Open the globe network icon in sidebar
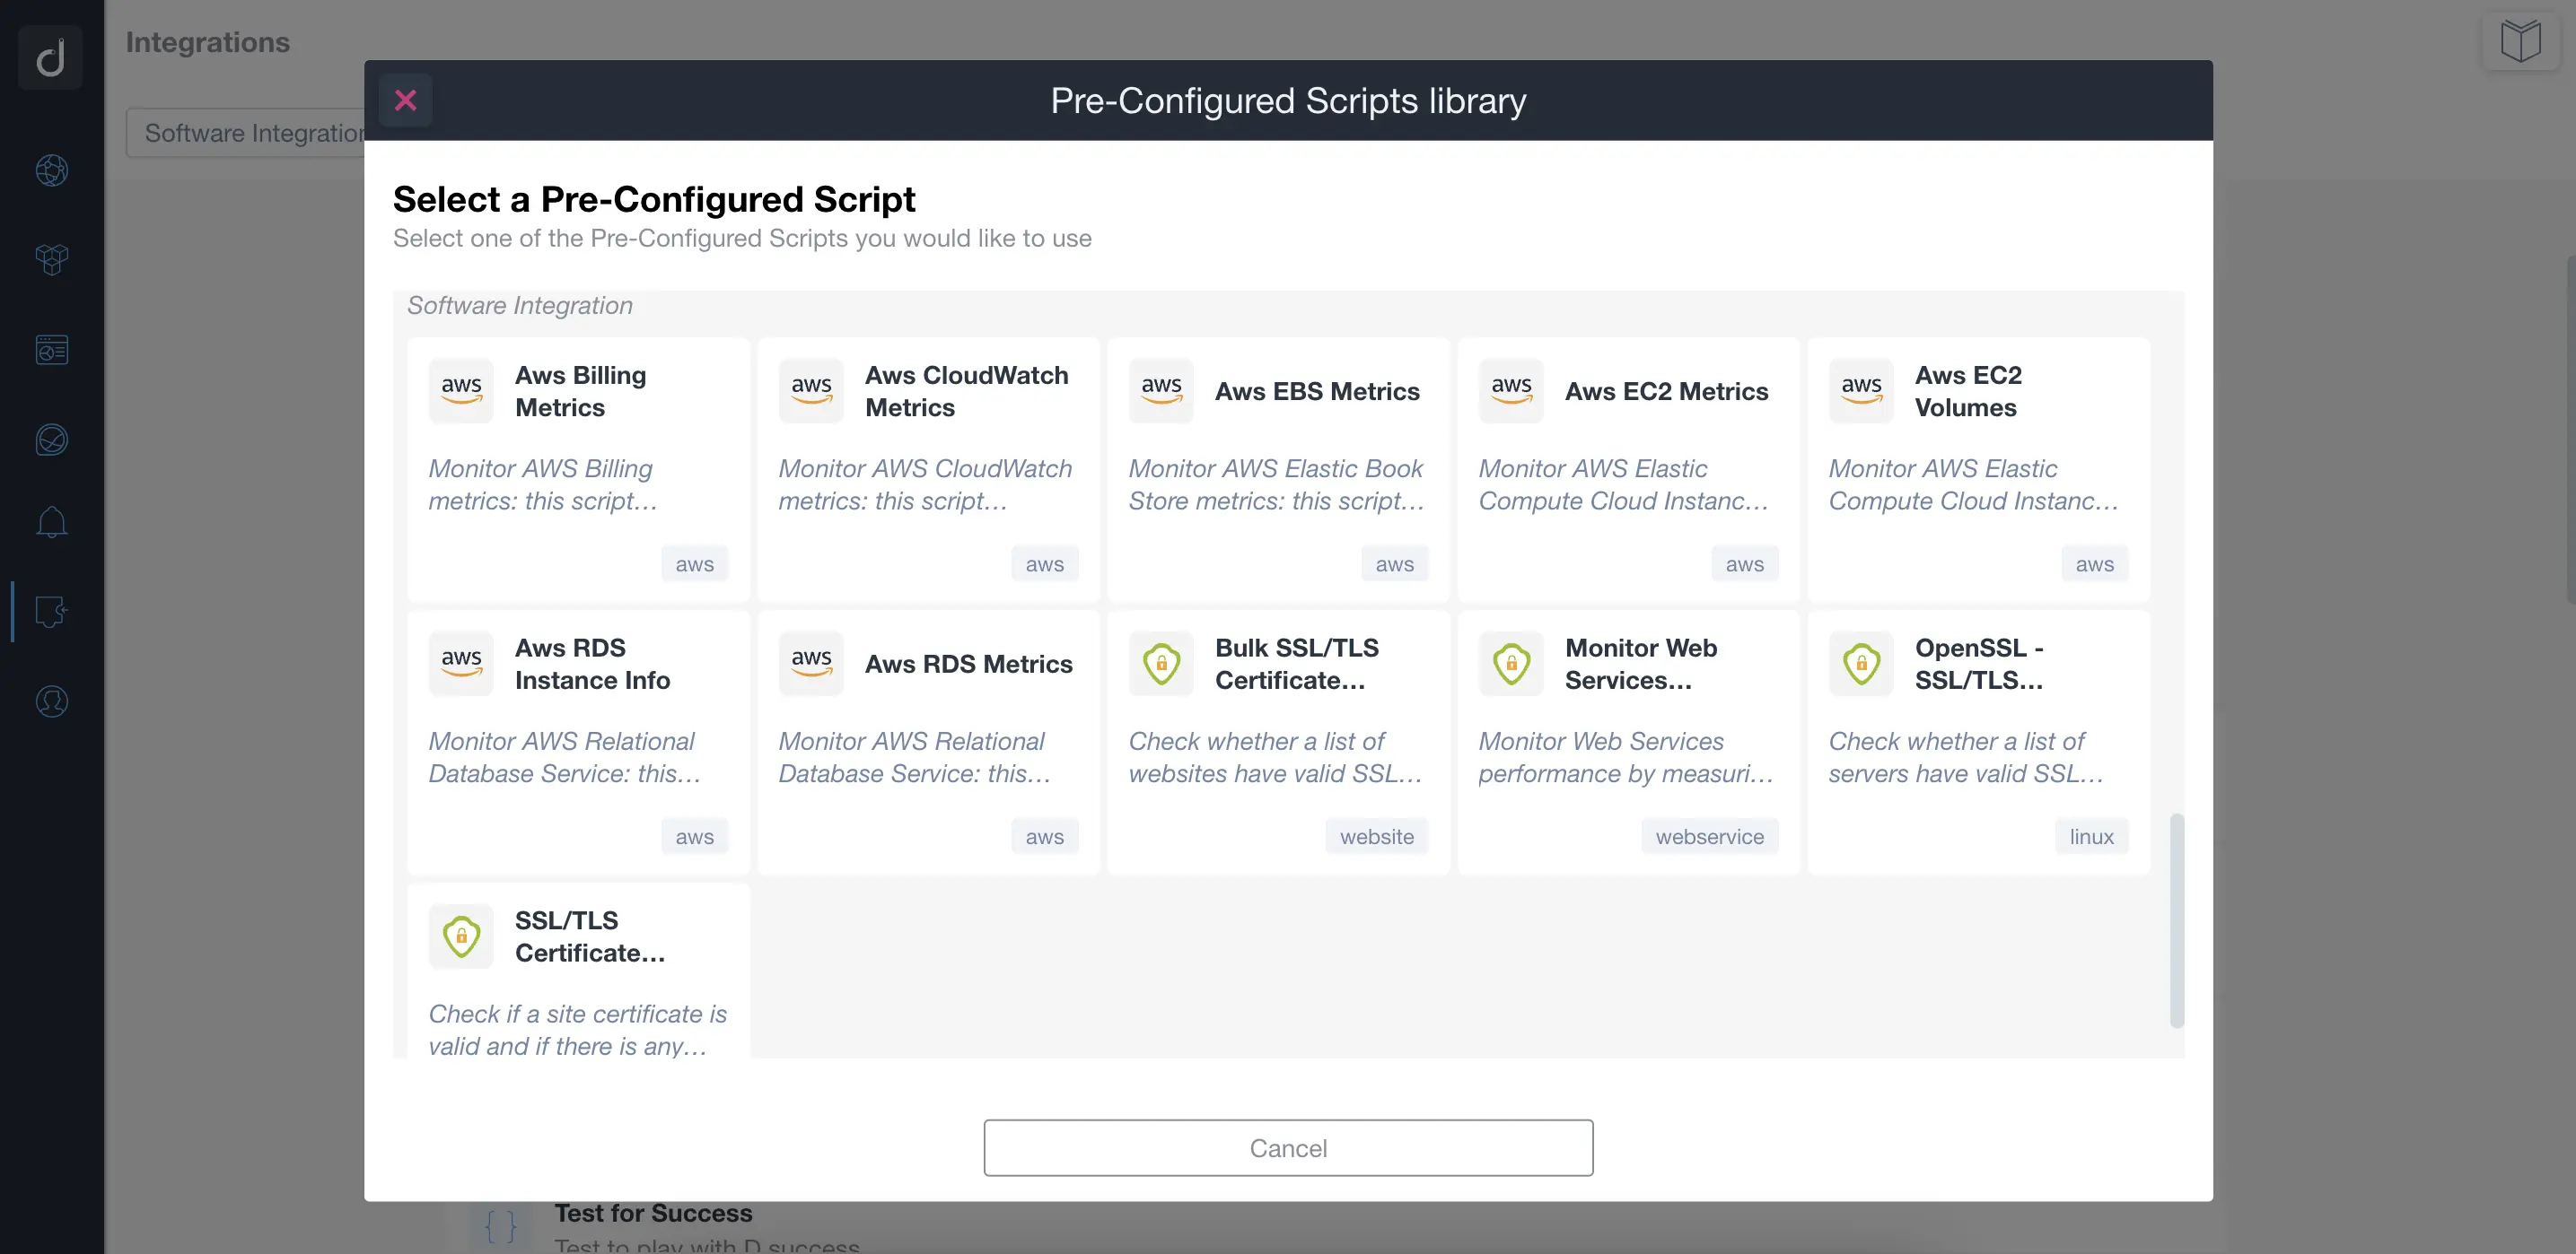2576x1254 pixels. [52, 170]
